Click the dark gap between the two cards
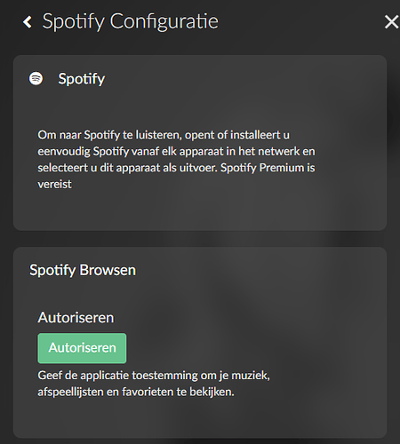Viewport: 400px width, 444px height. [200, 239]
